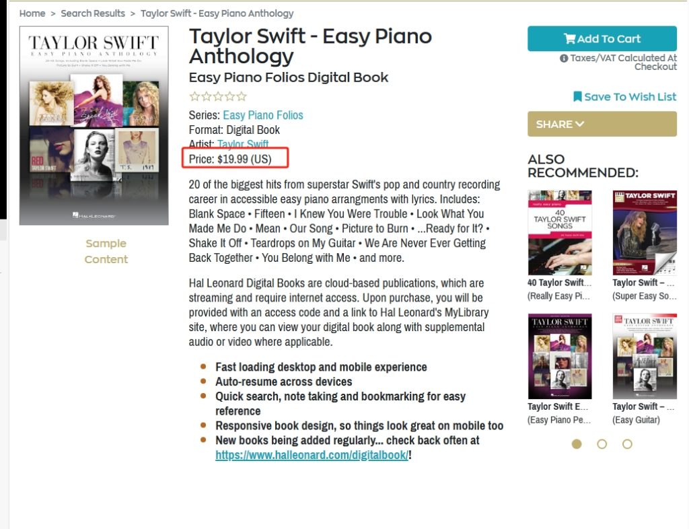Select the first carousel dot indicator
The height and width of the screenshot is (529, 689).
tap(577, 444)
